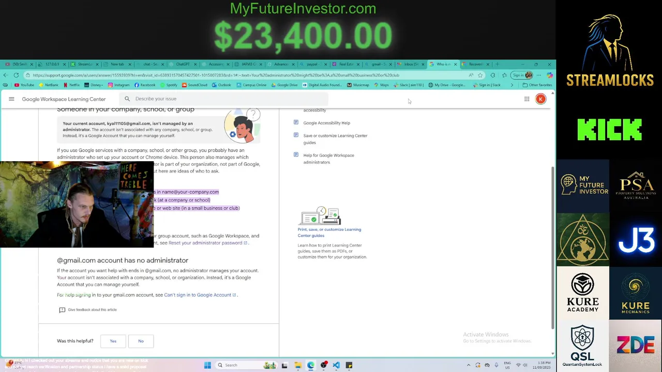Viewport: 662px width, 372px height.
Task: Open the NetBank bookmark
Action: 49,85
